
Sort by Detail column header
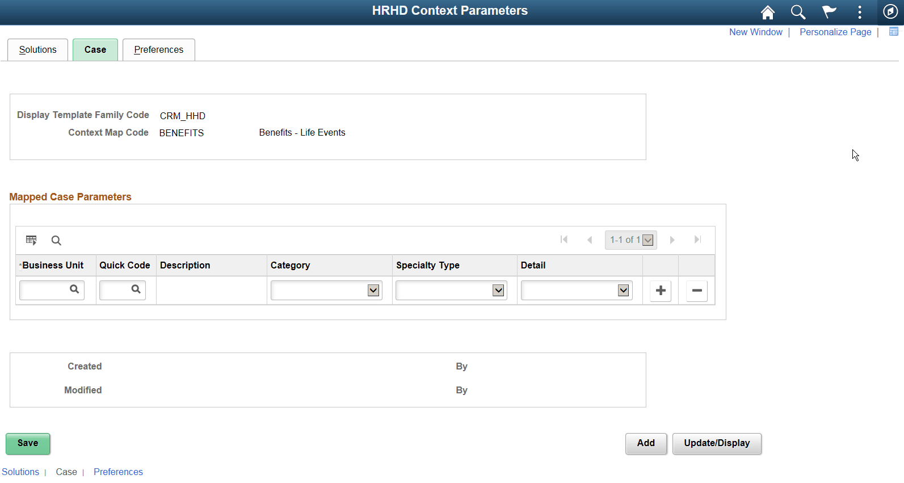(533, 266)
